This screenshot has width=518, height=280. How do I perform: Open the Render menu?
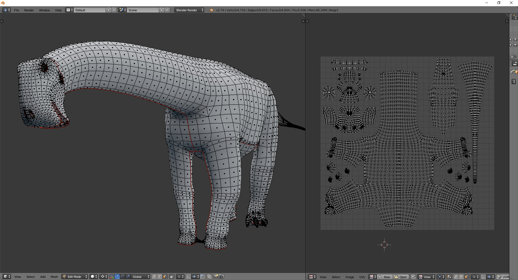click(29, 10)
